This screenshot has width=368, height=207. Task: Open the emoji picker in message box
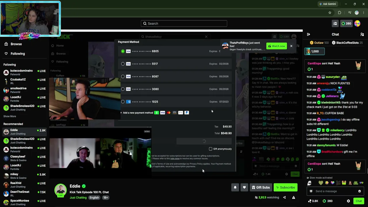[x=359, y=191]
